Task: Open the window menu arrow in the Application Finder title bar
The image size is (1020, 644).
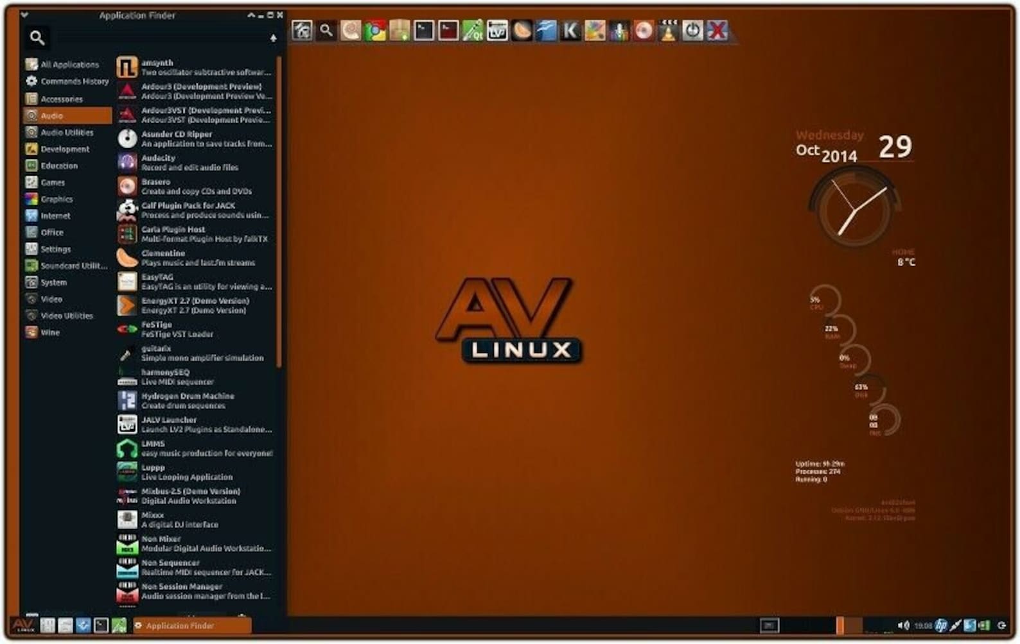Action: tap(24, 14)
